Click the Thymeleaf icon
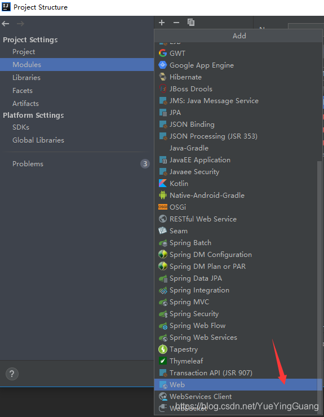Image resolution: width=324 pixels, height=417 pixels. pos(162,361)
